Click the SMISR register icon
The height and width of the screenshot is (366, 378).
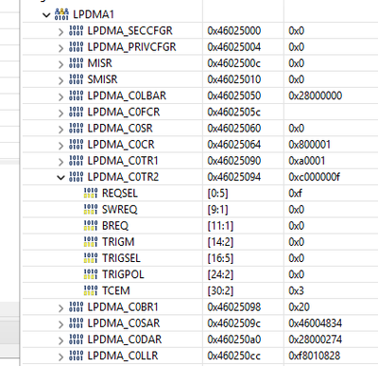76,79
